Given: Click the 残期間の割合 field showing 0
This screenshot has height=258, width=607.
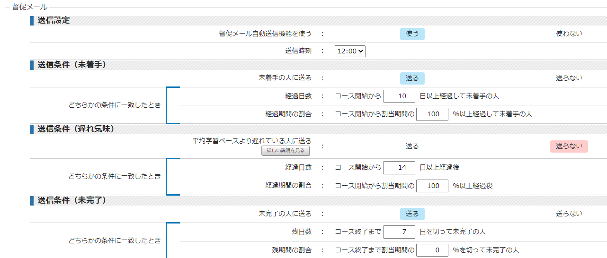Looking at the screenshot, I should [432, 249].
